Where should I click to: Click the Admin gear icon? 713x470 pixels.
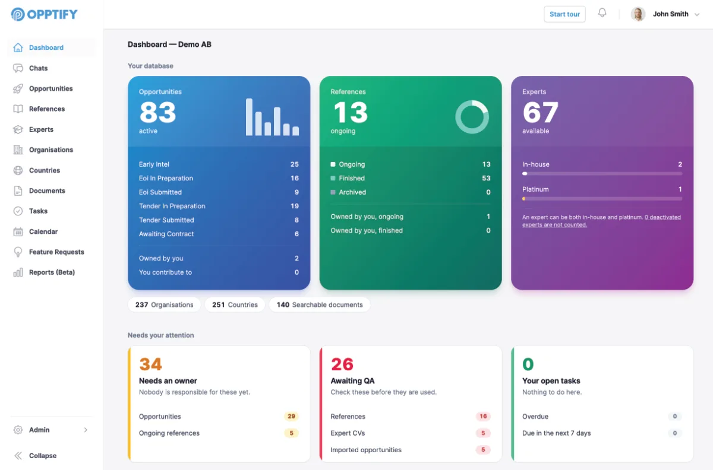[18, 430]
